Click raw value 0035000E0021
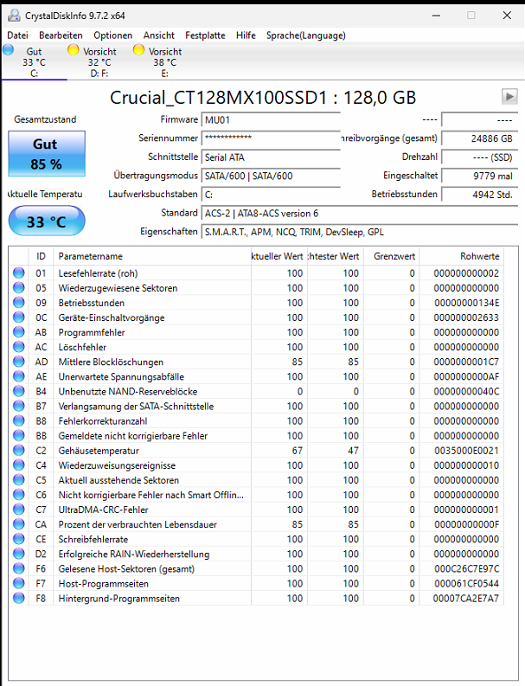This screenshot has width=525, height=686. click(466, 451)
